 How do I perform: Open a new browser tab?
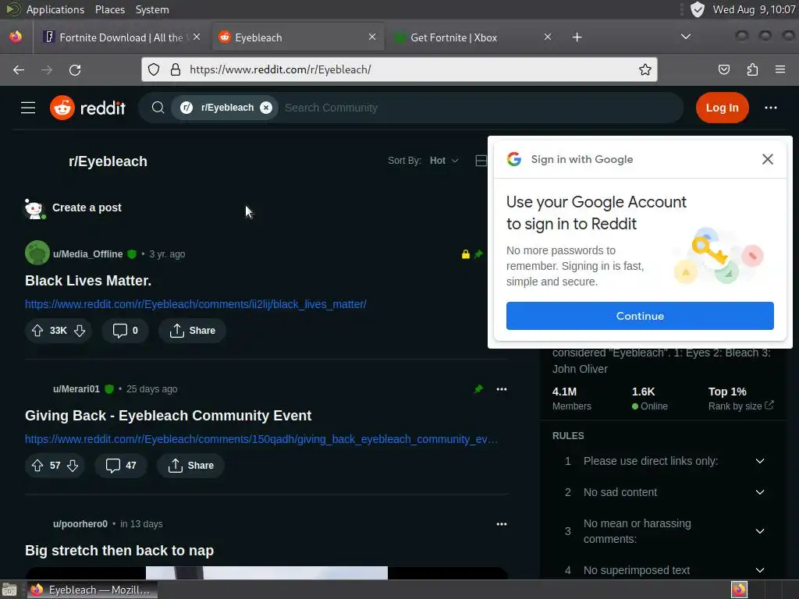click(x=577, y=37)
